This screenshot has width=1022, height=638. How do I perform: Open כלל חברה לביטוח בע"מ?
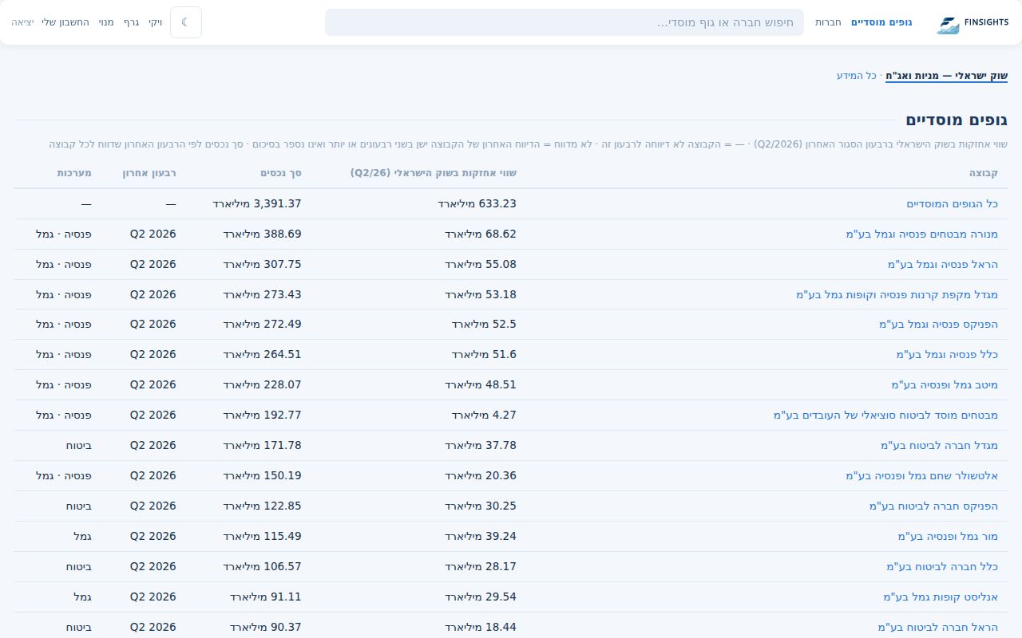943,567
